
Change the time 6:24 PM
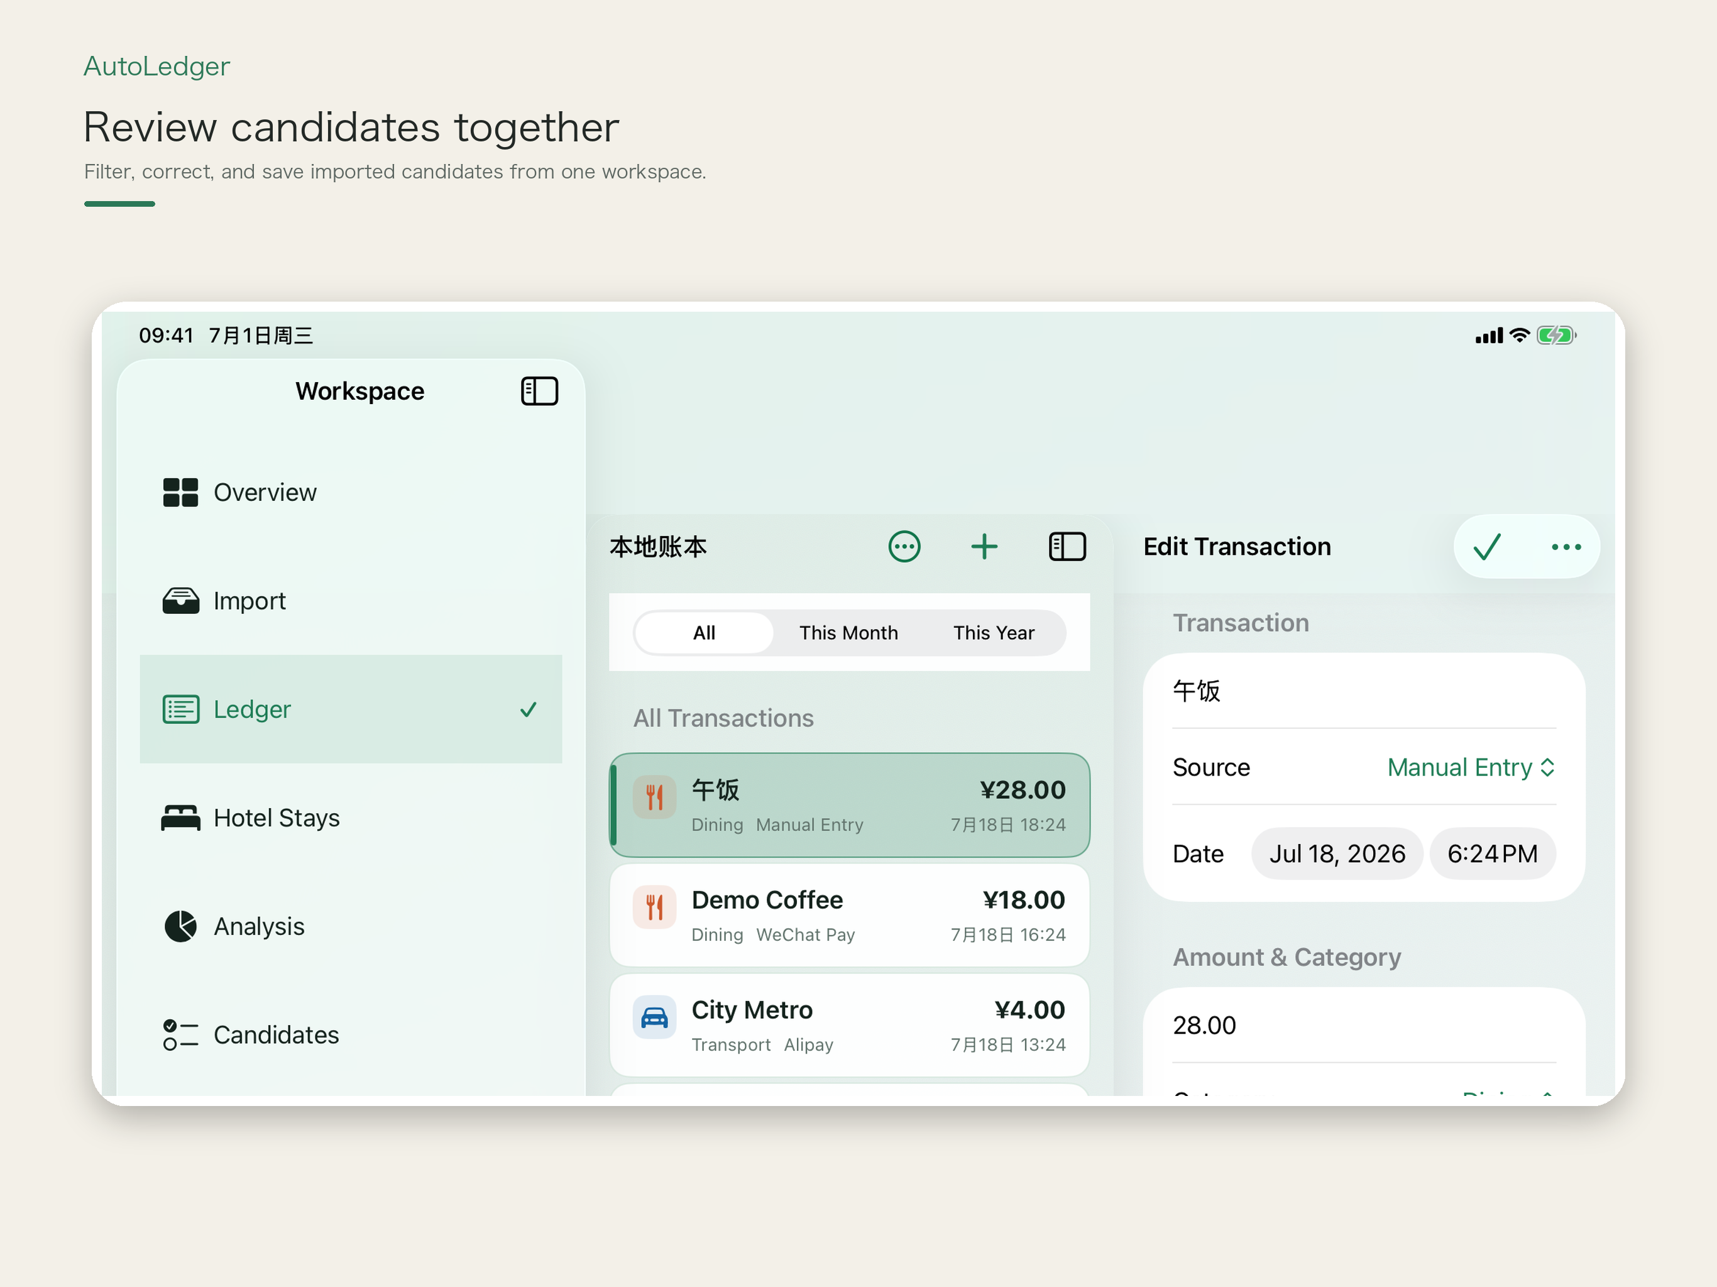tap(1492, 854)
